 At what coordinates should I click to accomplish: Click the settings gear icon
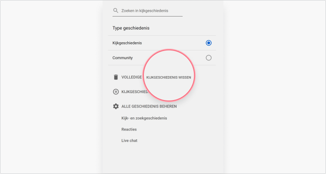pos(116,106)
